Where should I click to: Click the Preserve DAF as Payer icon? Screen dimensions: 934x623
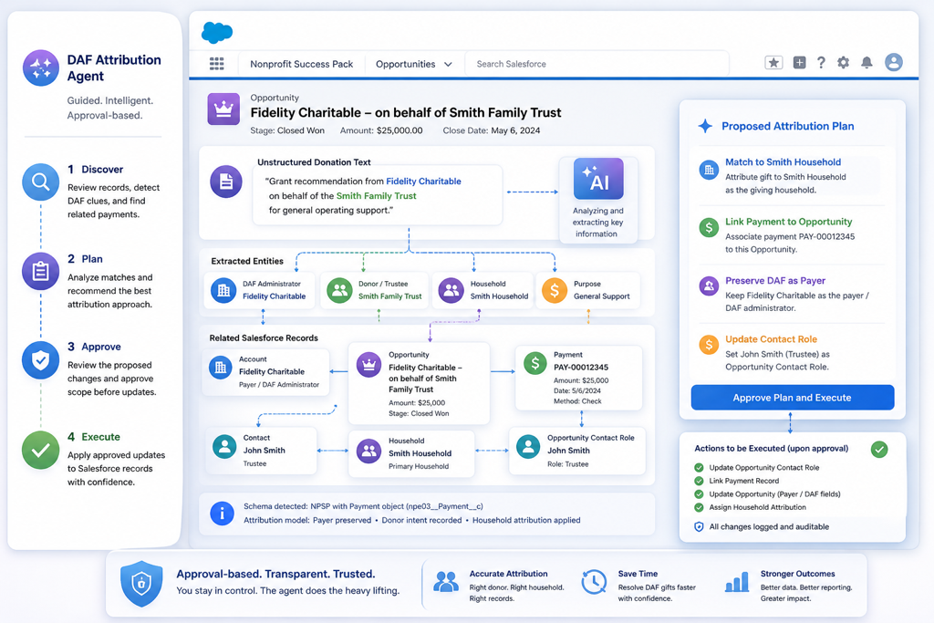[x=709, y=286]
